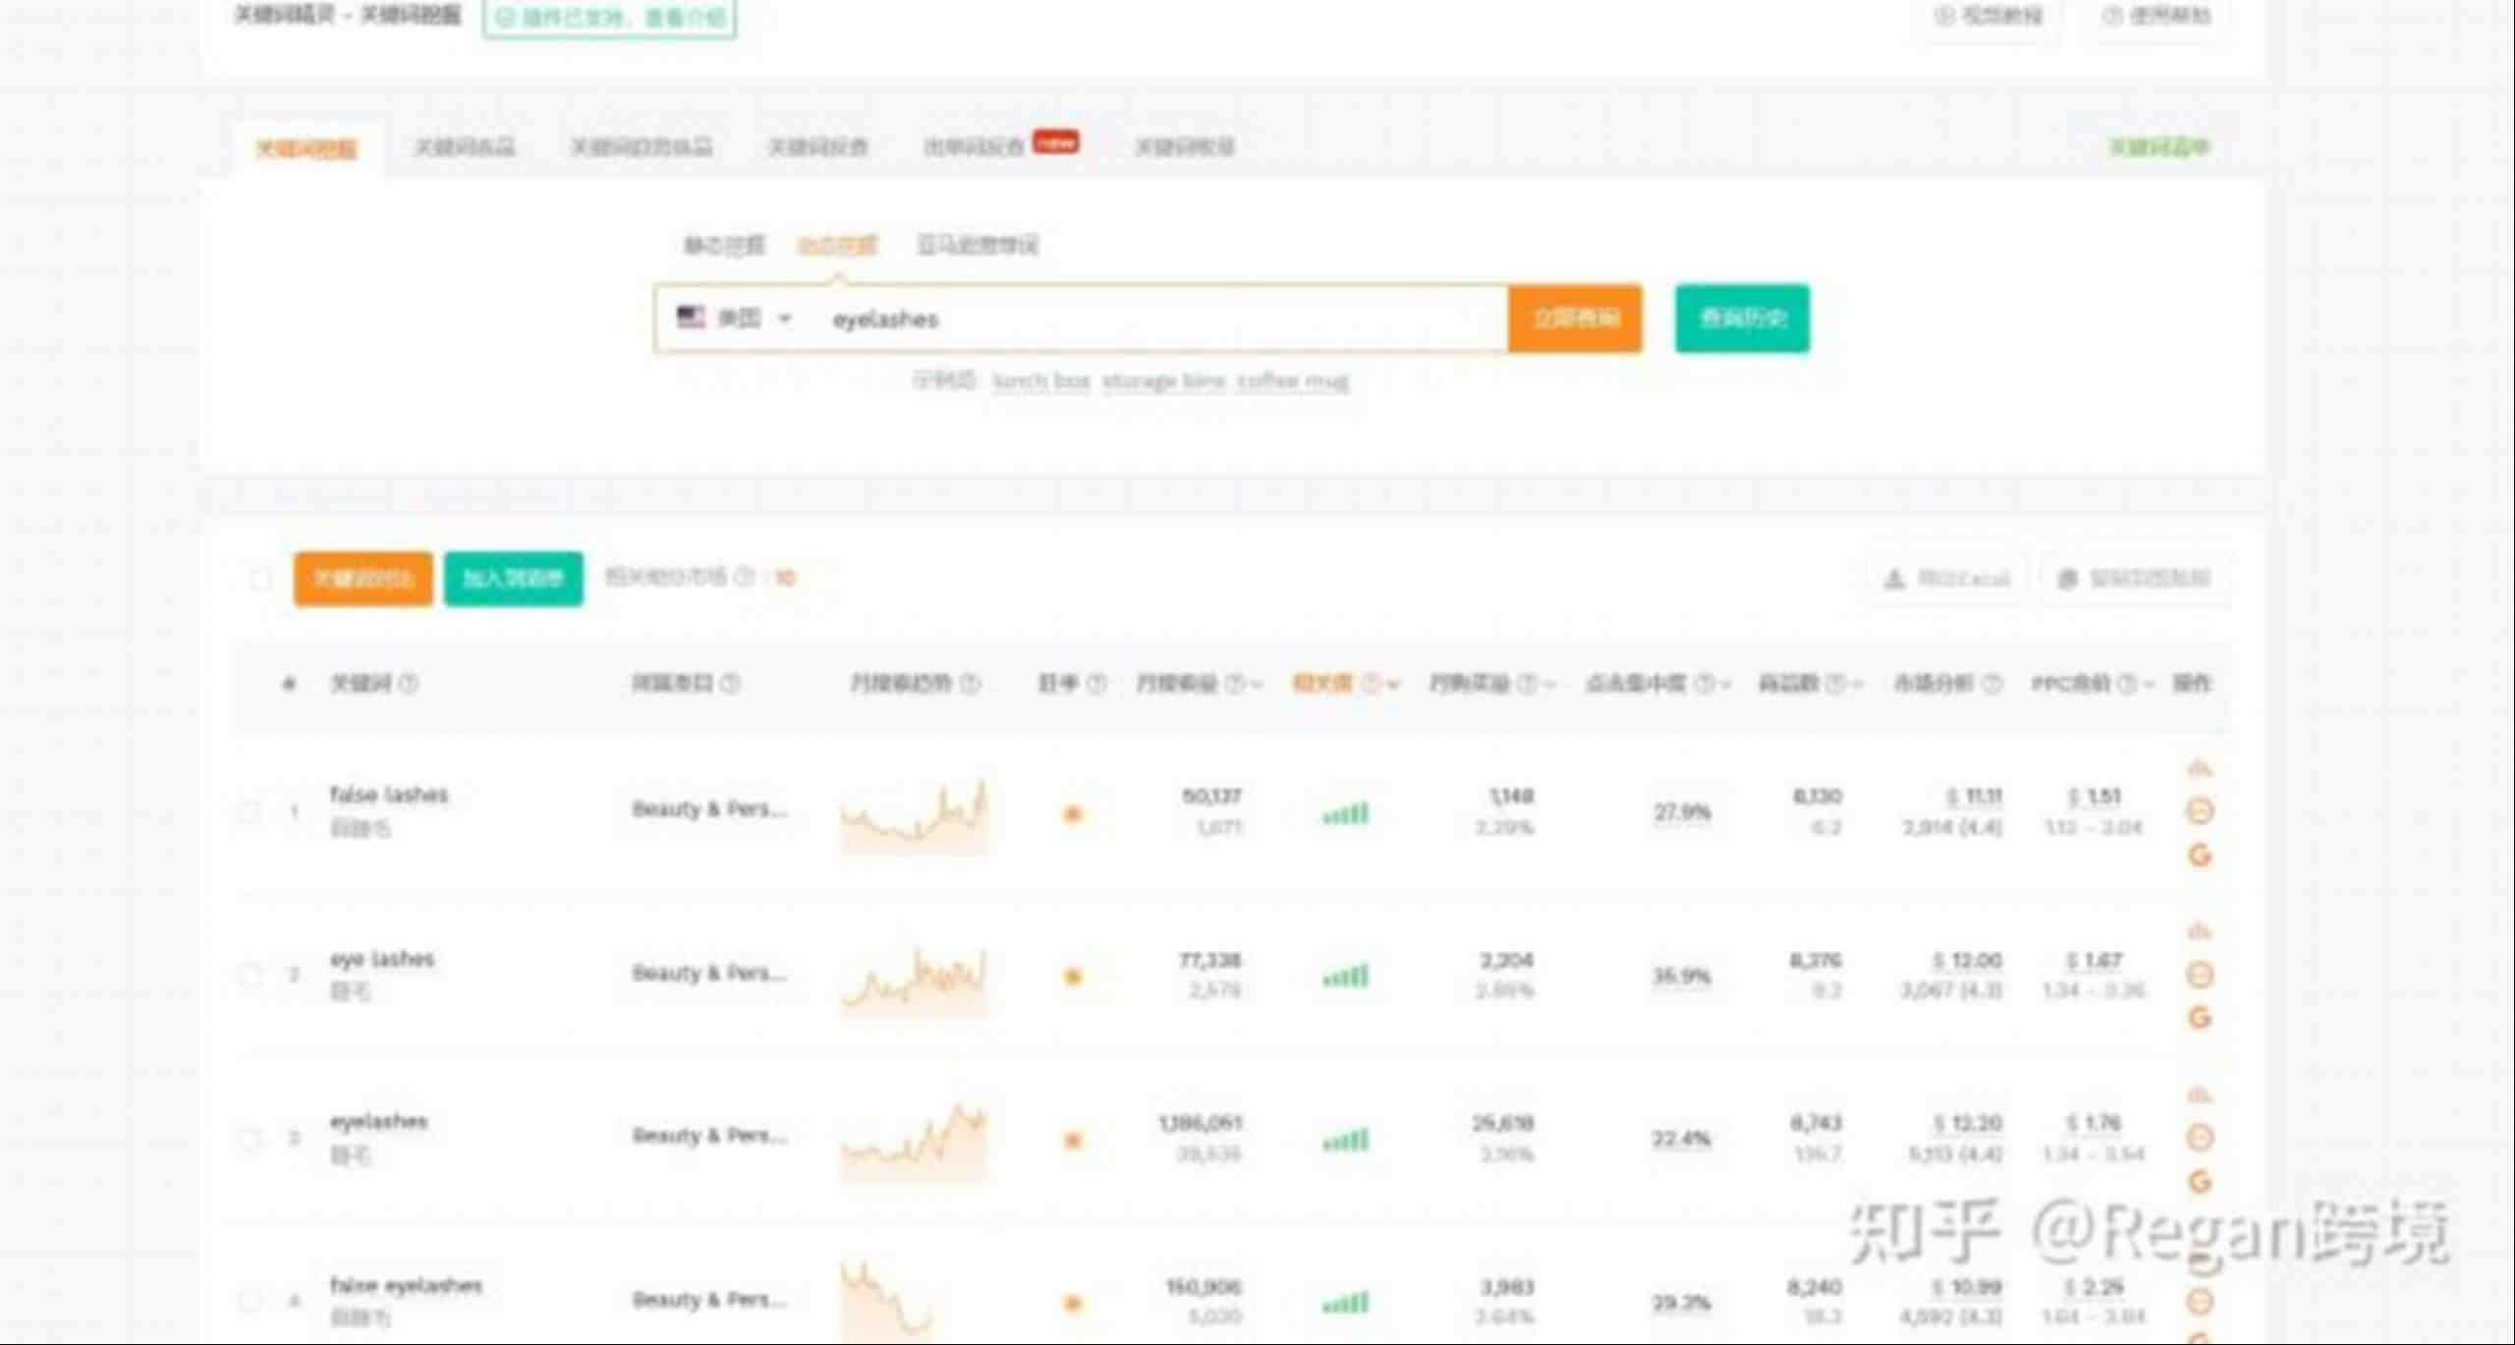Click green query history button
The image size is (2515, 1345).
[1743, 318]
